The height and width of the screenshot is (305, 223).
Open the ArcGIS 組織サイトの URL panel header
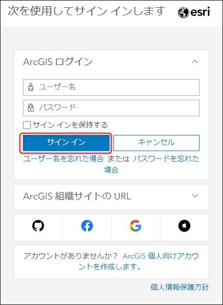coord(111,197)
